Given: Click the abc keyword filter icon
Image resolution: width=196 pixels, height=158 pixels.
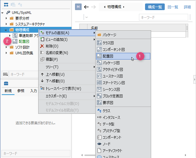Looking at the screenshot, I should [x=6, y=75].
